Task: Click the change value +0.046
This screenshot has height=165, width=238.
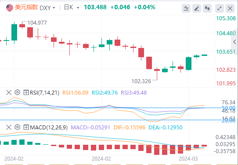Action: click(120, 7)
